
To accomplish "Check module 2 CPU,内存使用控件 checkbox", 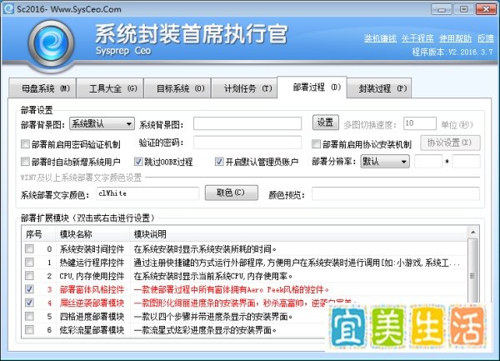I will pyautogui.click(x=29, y=275).
